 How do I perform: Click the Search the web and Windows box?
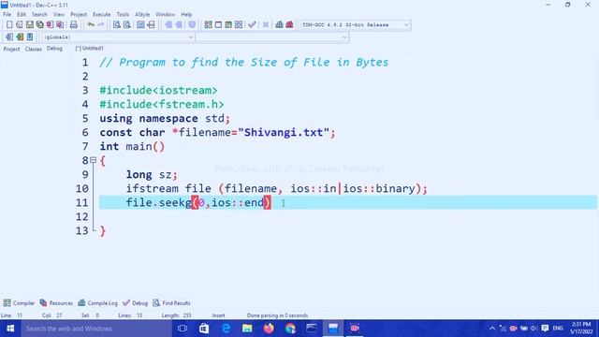[x=96, y=329]
